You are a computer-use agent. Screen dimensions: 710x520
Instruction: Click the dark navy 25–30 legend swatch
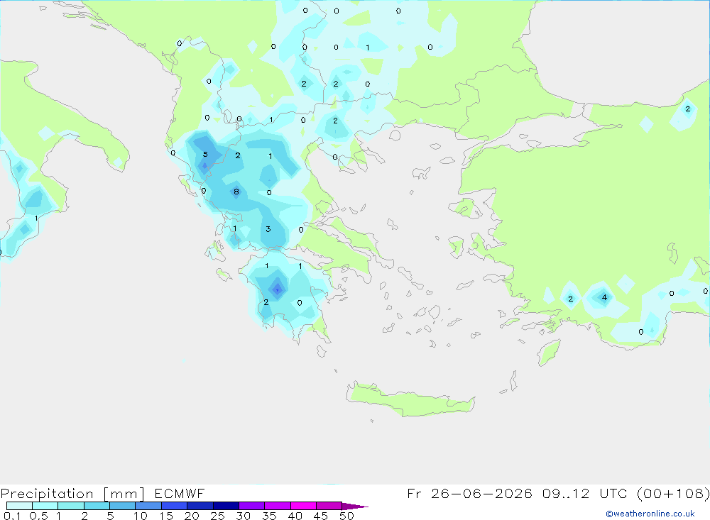(x=226, y=506)
